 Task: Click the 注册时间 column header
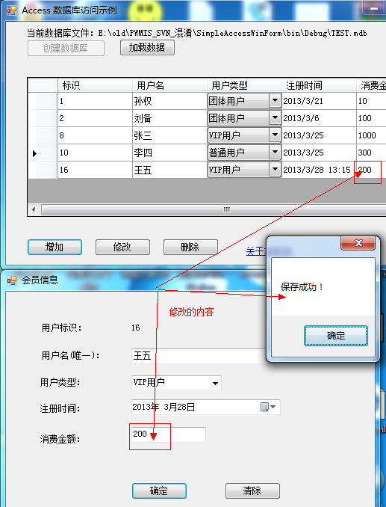[x=319, y=85]
